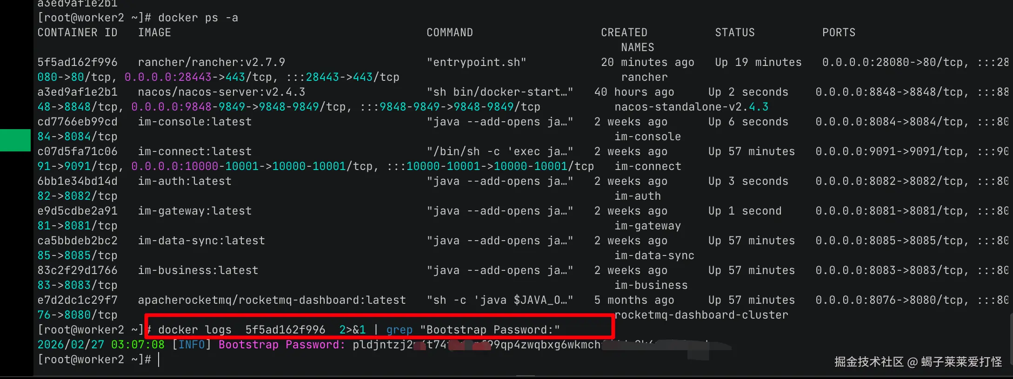
Task: Click the "/bin/sh -c 'exec ja…" command
Action: pyautogui.click(x=500, y=151)
